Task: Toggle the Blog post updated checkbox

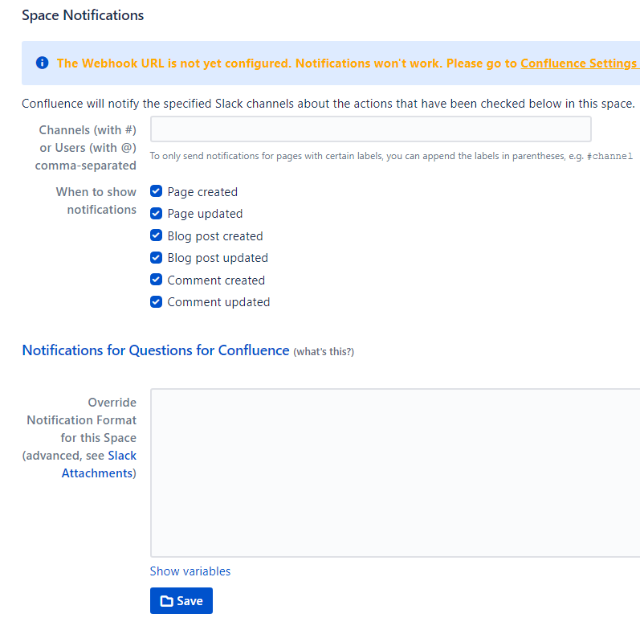Action: click(x=157, y=258)
